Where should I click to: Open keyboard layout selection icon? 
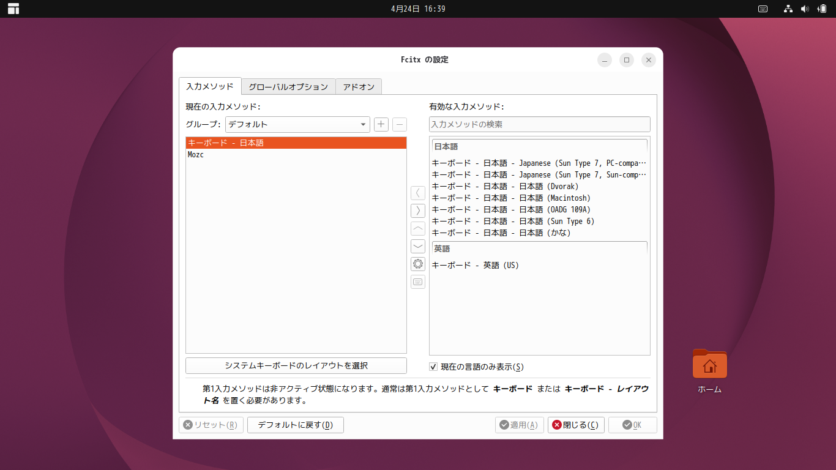pos(418,282)
